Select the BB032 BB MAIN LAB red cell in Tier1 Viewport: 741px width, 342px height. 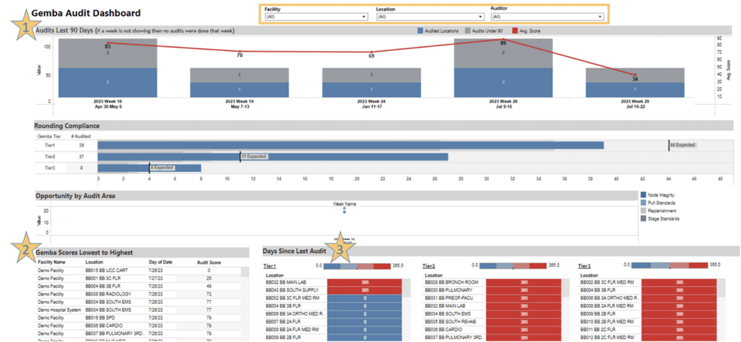pyautogui.click(x=365, y=282)
